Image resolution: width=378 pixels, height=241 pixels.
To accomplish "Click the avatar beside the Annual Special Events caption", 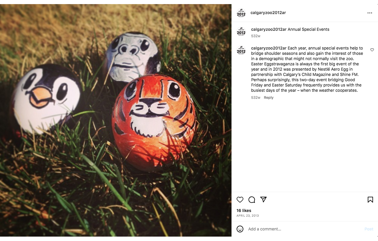I will pyautogui.click(x=241, y=32).
